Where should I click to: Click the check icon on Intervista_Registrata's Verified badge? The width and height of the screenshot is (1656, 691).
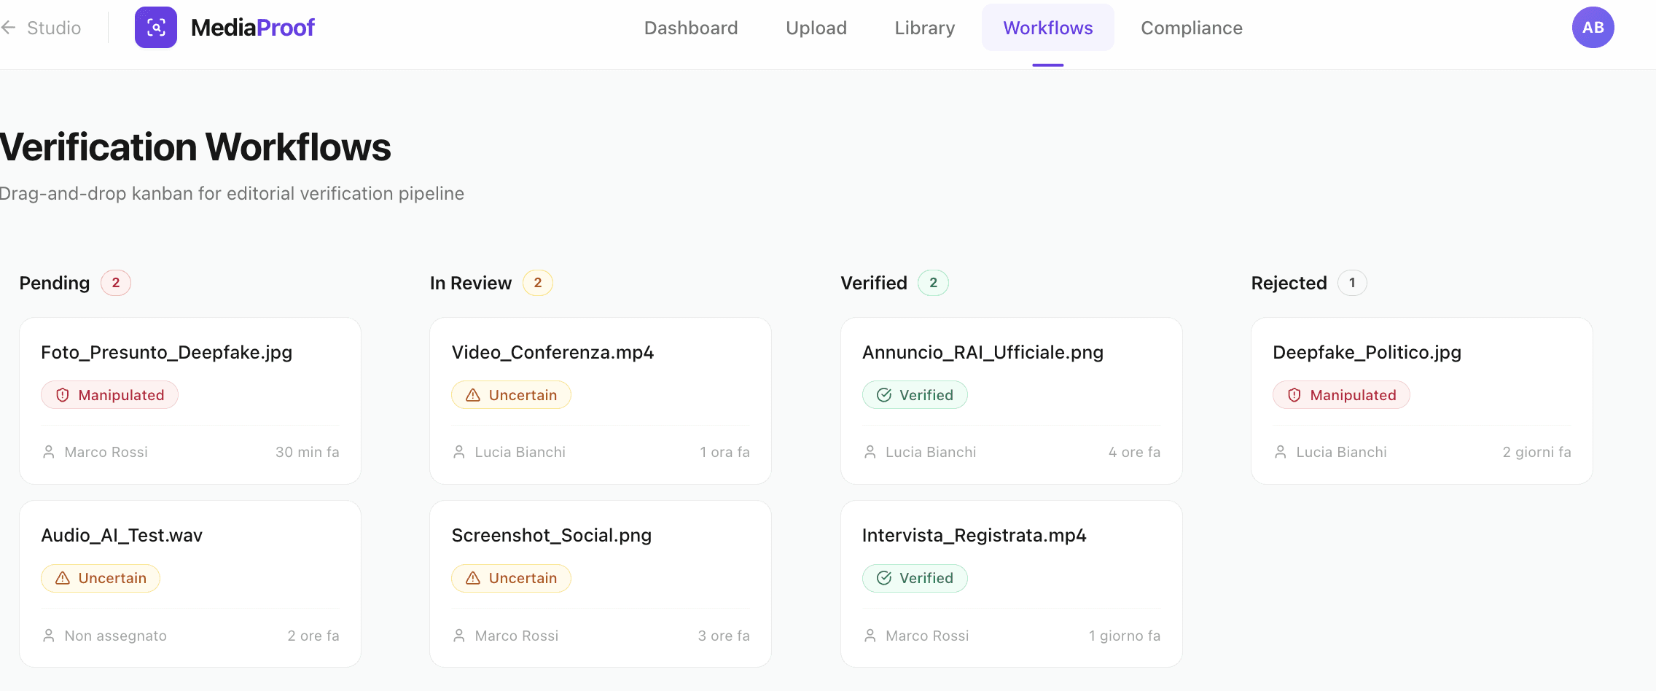[883, 577]
